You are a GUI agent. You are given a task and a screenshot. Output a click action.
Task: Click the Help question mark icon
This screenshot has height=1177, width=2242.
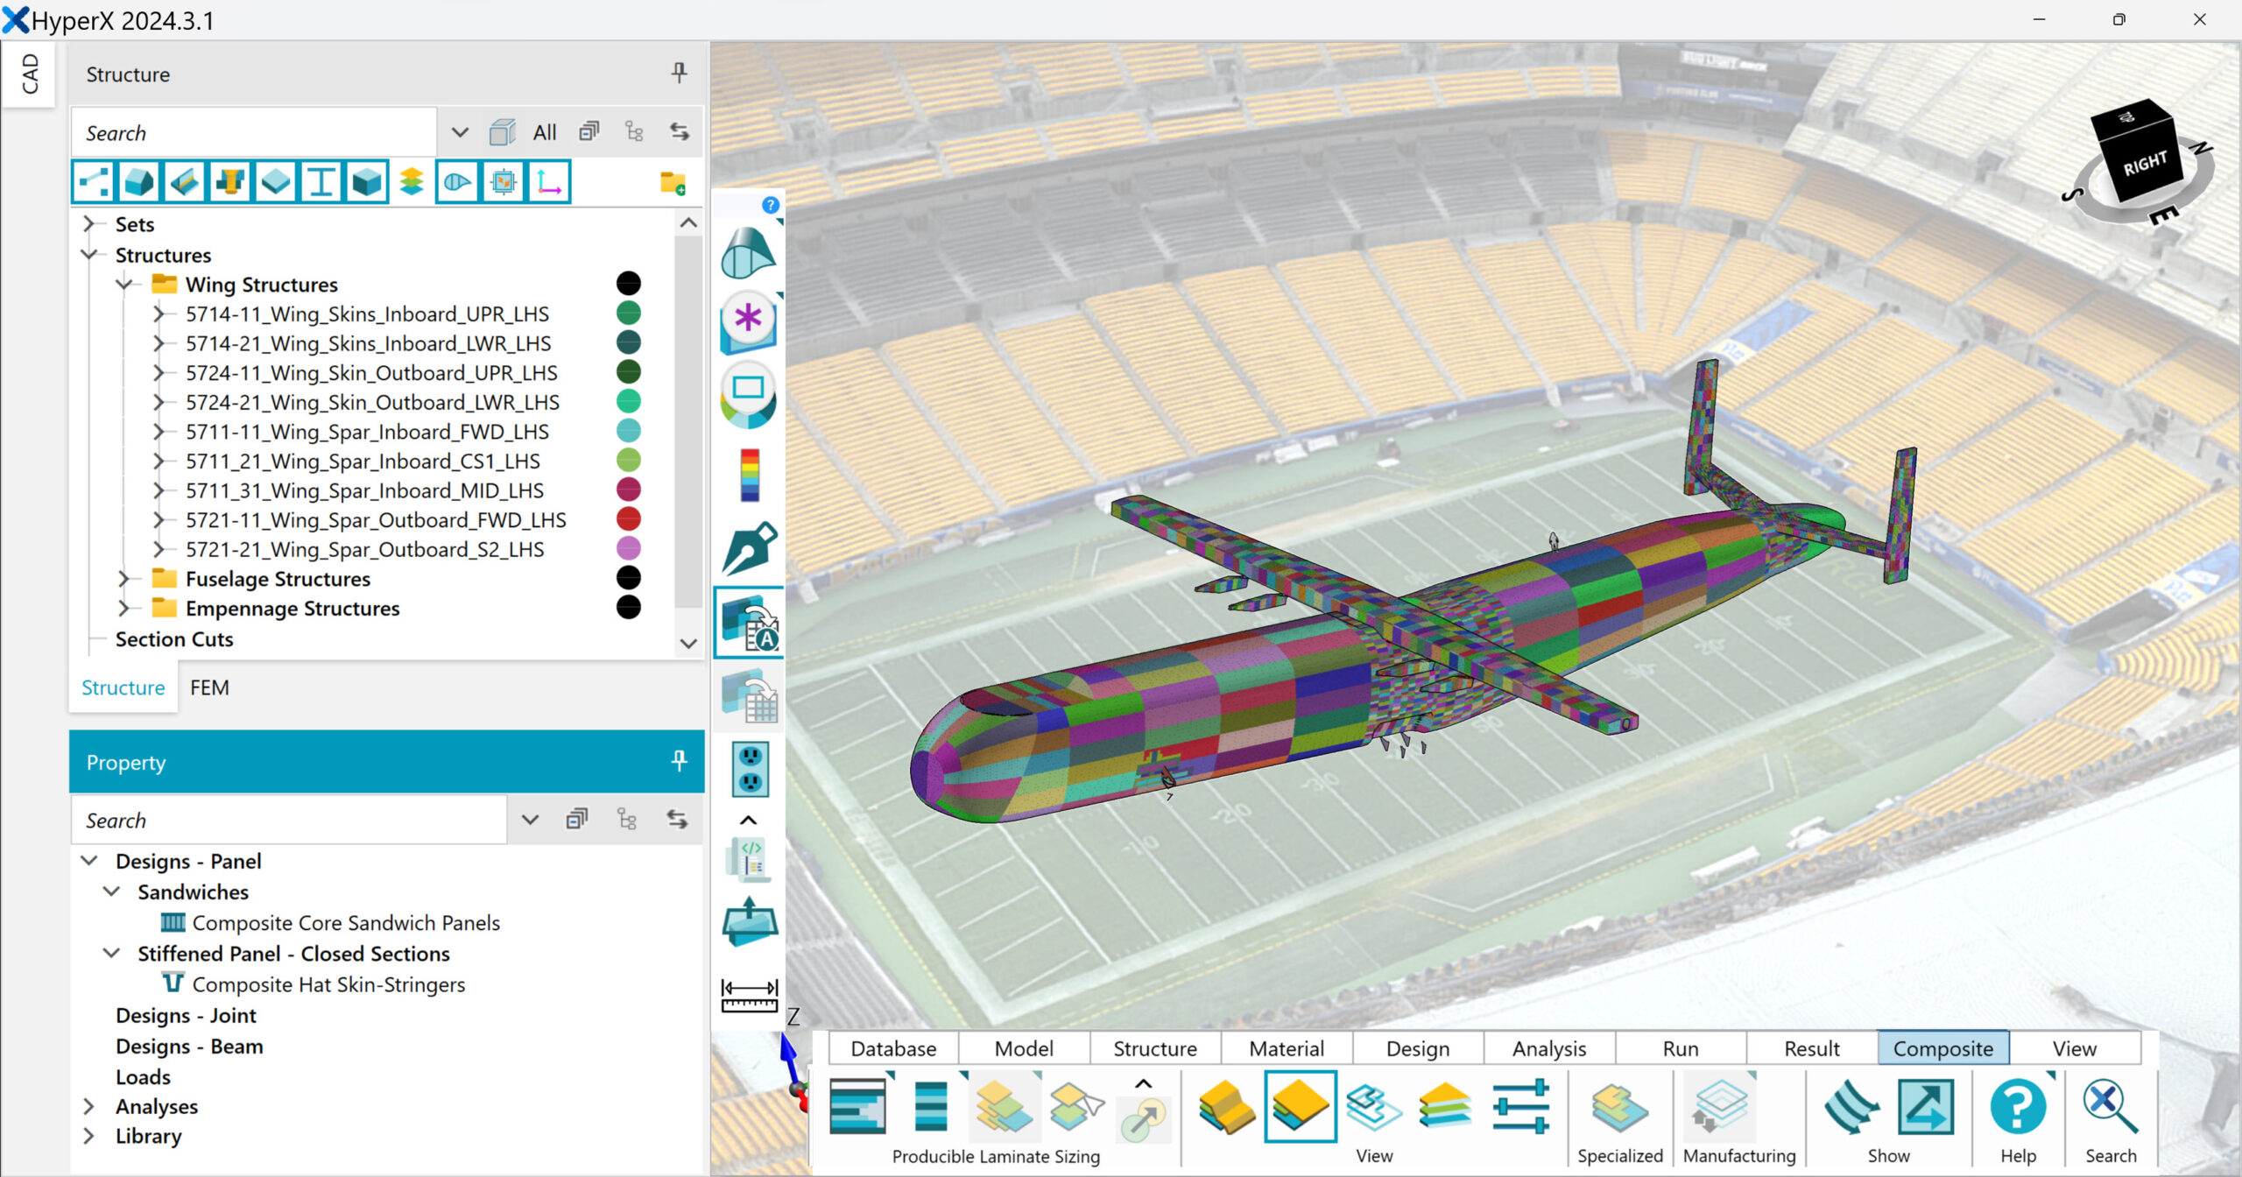(x=2017, y=1107)
